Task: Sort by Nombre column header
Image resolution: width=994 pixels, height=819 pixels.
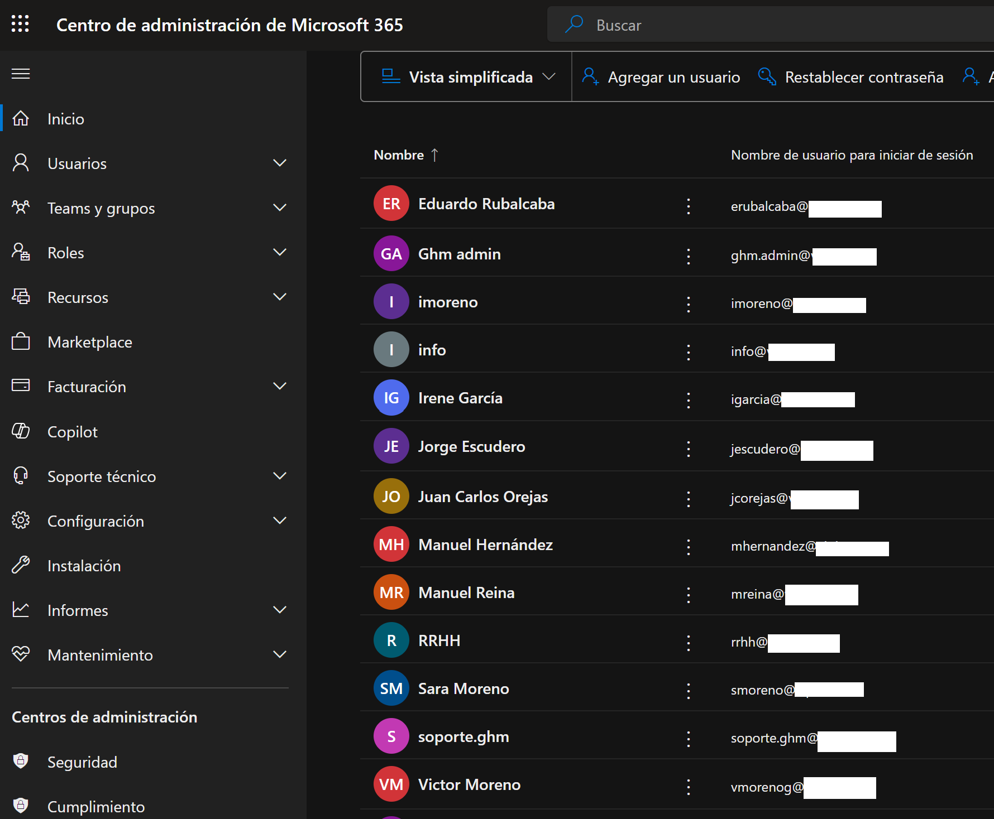Action: (399, 155)
